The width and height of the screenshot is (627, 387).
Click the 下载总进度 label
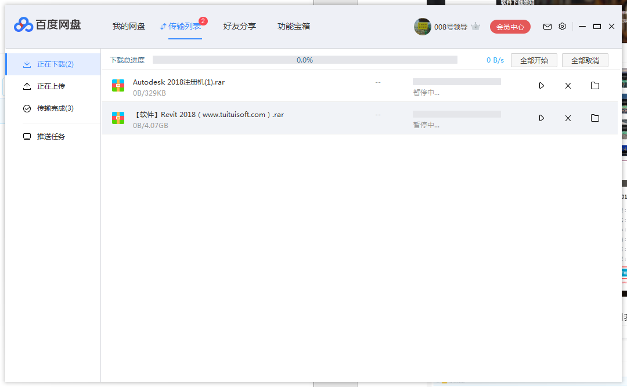pos(127,60)
